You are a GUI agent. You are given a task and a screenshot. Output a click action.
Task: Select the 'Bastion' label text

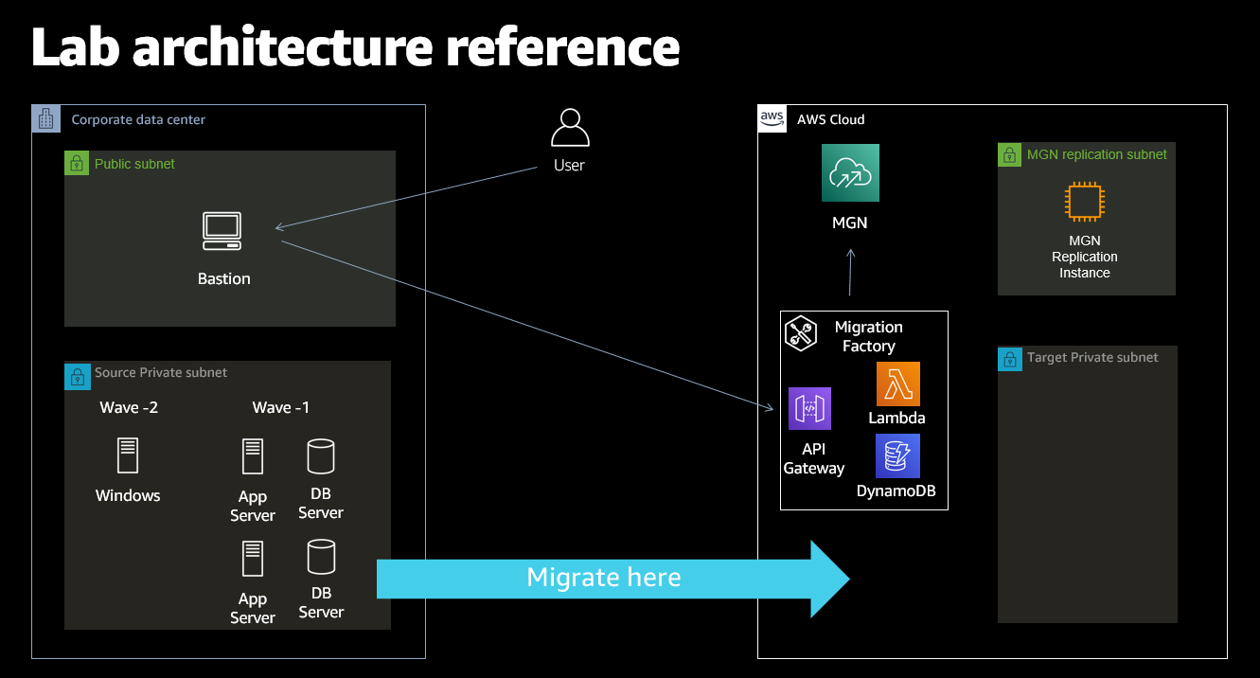point(224,278)
